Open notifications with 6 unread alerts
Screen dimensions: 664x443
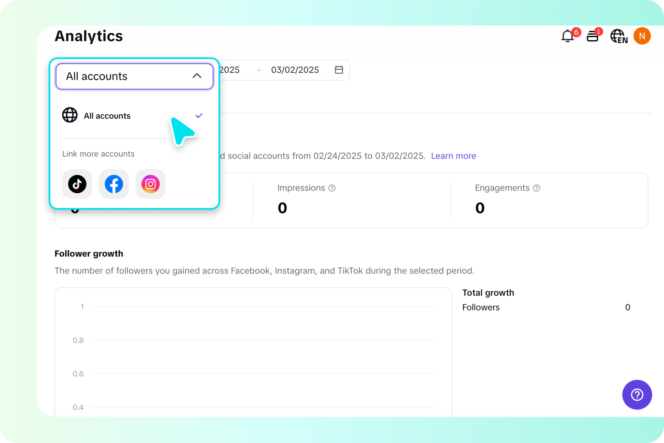tap(567, 36)
